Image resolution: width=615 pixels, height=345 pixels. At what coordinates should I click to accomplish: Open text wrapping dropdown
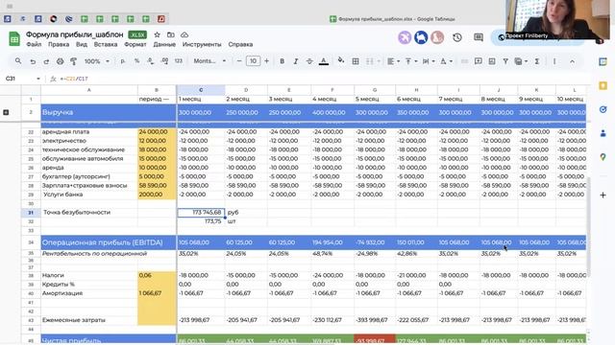(428, 61)
